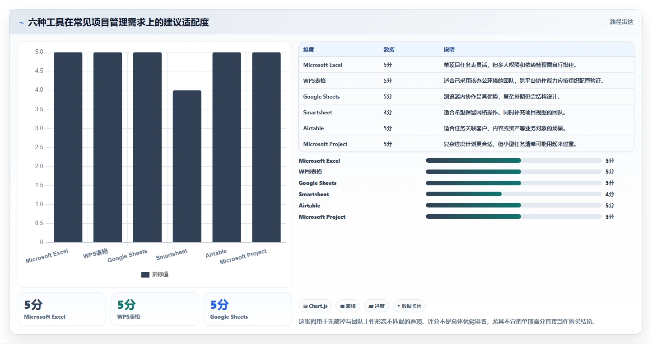Select the Google Sheets bar in the chart
The image size is (652, 344).
point(148,147)
